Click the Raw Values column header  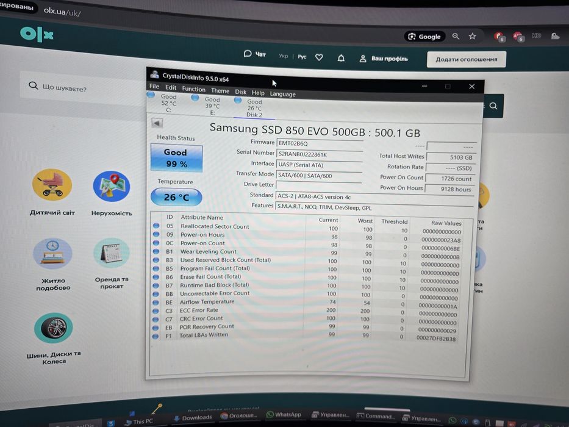point(446,223)
